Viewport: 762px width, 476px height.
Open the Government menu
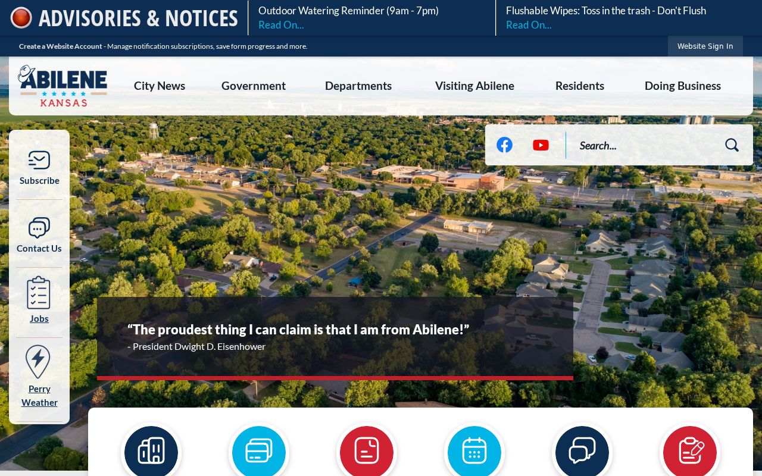point(254,86)
